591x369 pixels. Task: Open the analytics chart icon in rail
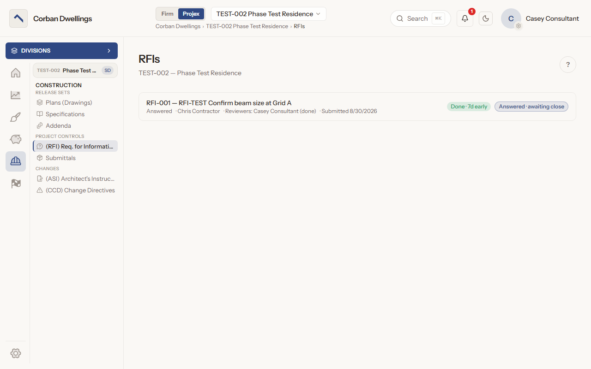click(16, 95)
